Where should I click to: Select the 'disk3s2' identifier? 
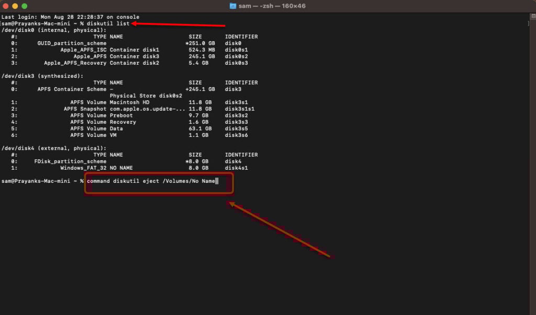(x=236, y=115)
